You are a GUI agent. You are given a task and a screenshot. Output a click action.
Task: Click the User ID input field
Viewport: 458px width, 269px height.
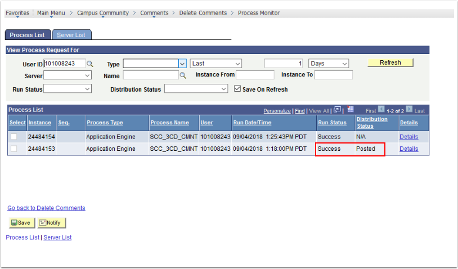(65, 64)
